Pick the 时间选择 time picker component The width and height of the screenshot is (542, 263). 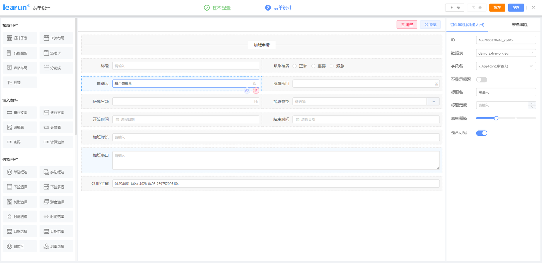click(20, 216)
